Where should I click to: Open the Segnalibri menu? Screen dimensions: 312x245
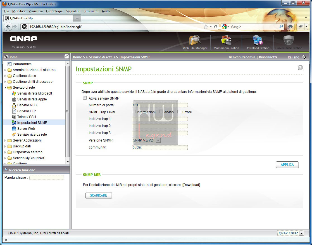tap(73, 11)
